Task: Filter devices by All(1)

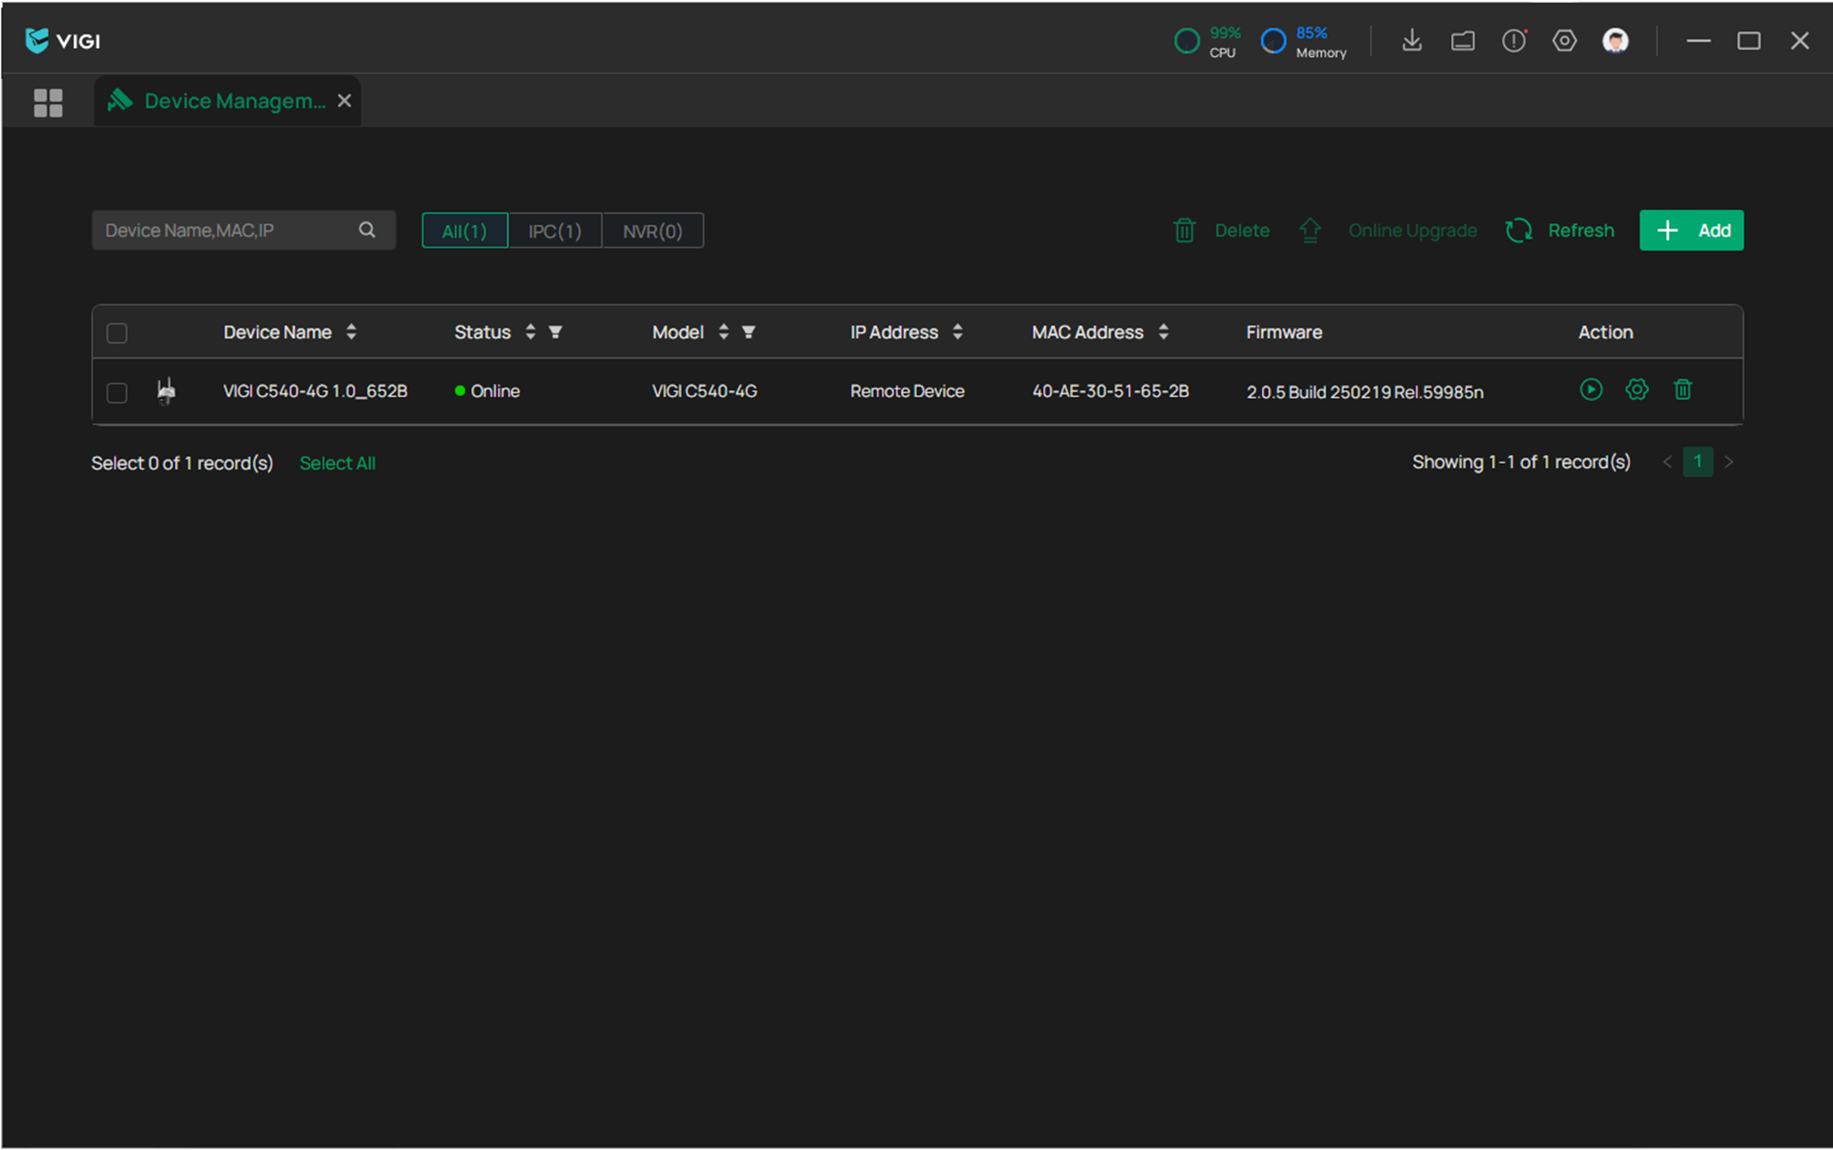Action: (x=465, y=230)
